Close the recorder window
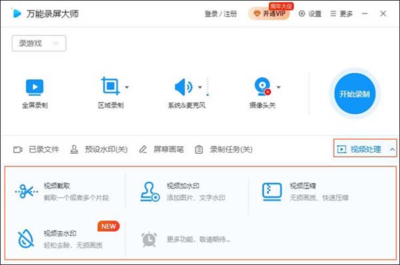400x265 pixels. [383, 13]
